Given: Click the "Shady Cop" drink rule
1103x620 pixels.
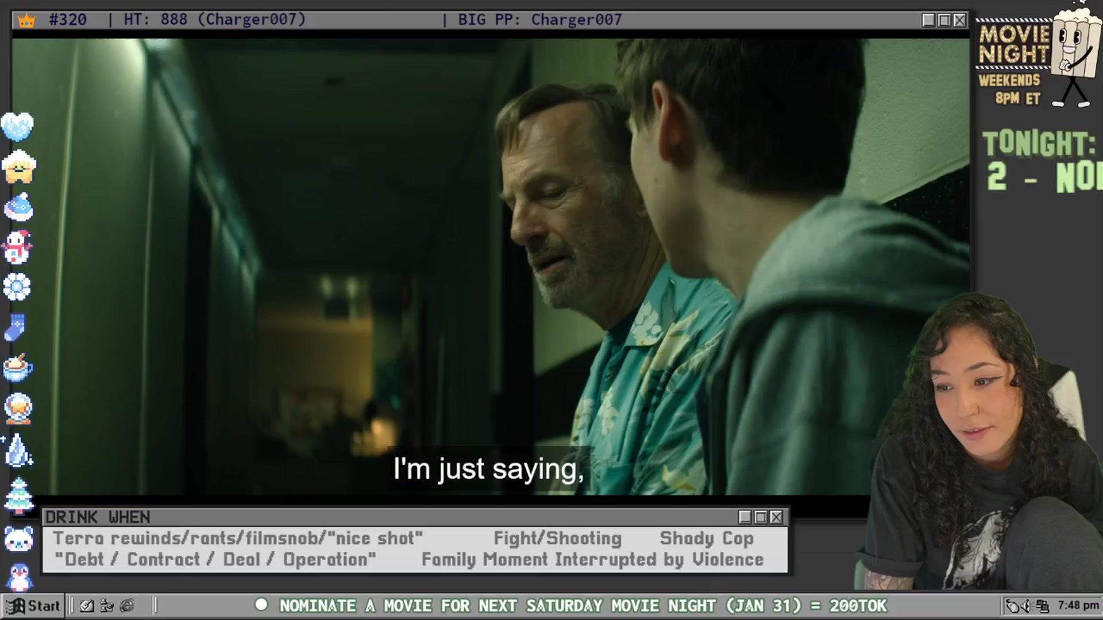Looking at the screenshot, I should click(x=707, y=538).
